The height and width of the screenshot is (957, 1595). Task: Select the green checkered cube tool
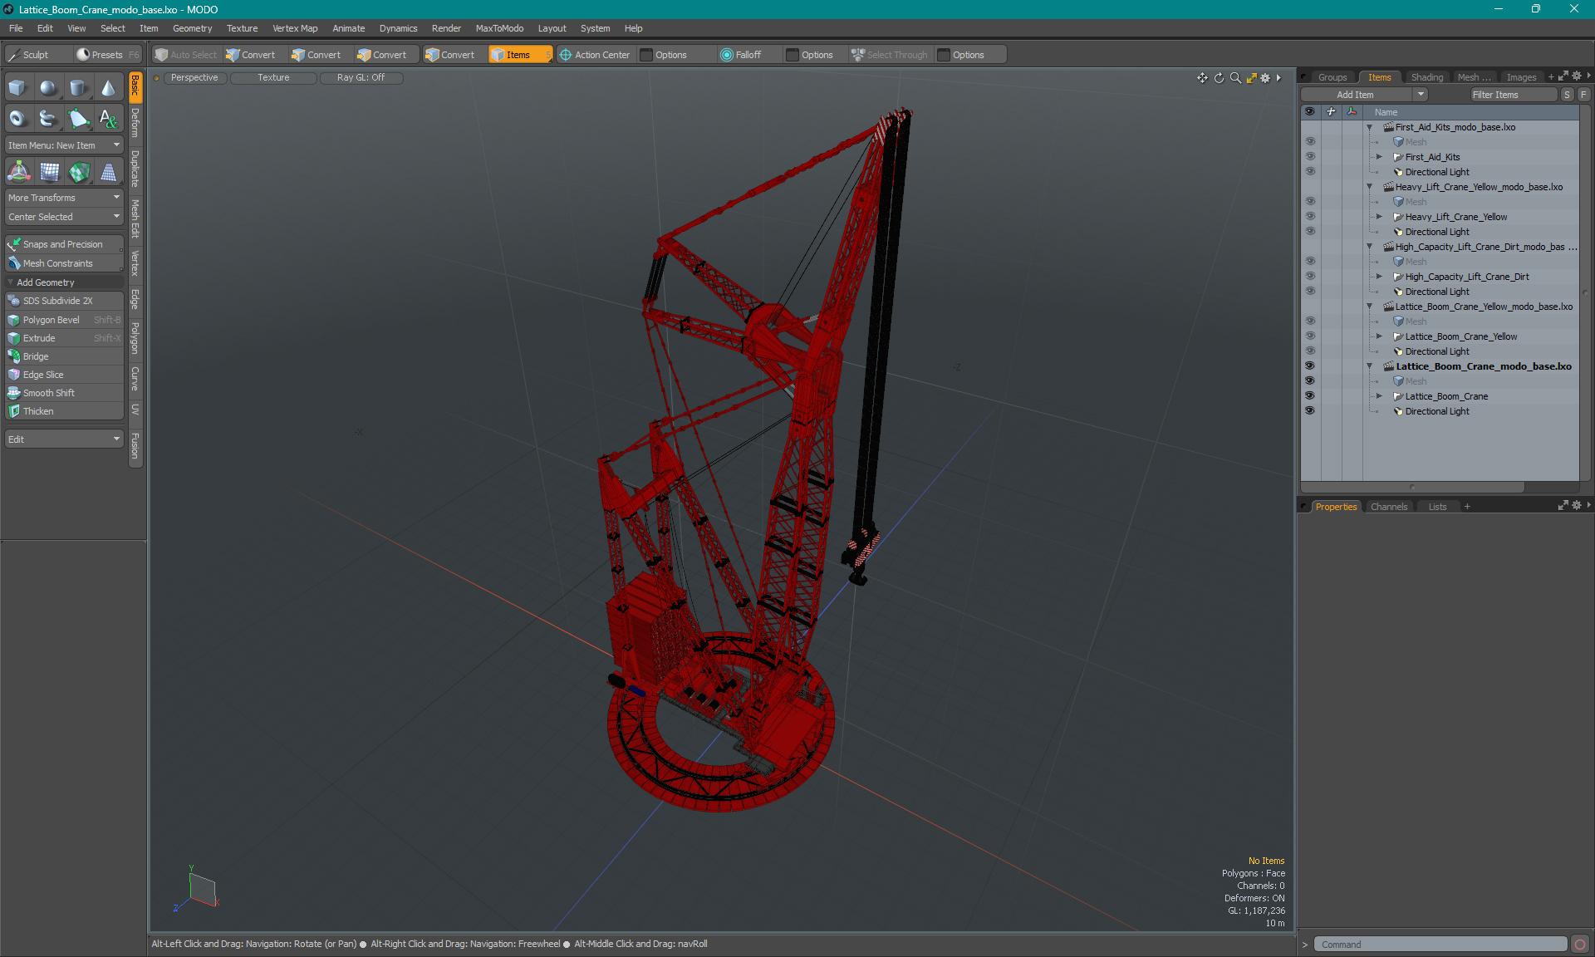78,172
